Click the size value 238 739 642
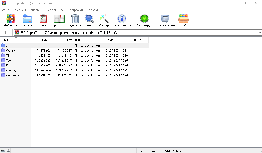Viewport: 262px width, 153px height. (43, 65)
